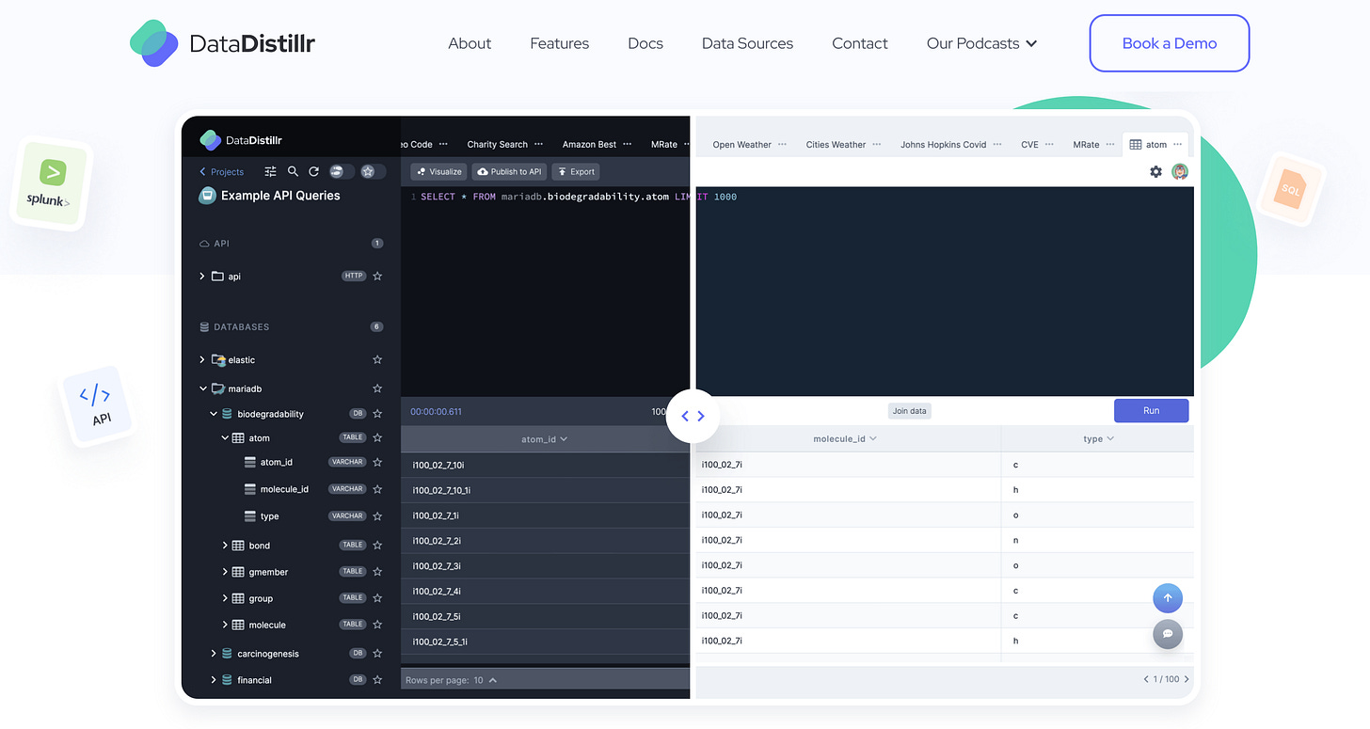Expand the carcinogenesis database
The height and width of the screenshot is (729, 1370).
point(214,653)
